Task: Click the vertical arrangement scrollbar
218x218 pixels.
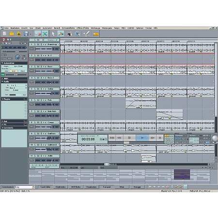Action: (x=216, y=79)
